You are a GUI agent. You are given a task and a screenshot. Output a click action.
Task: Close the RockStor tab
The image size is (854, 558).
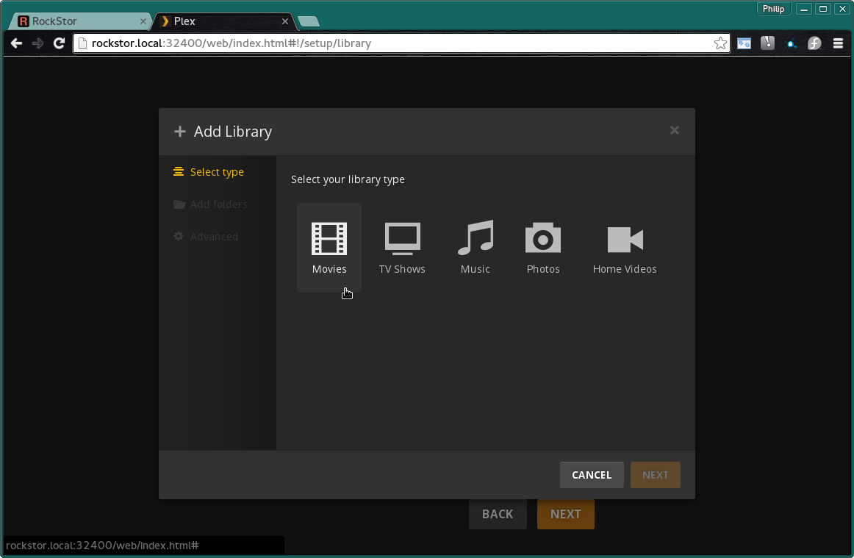point(143,21)
